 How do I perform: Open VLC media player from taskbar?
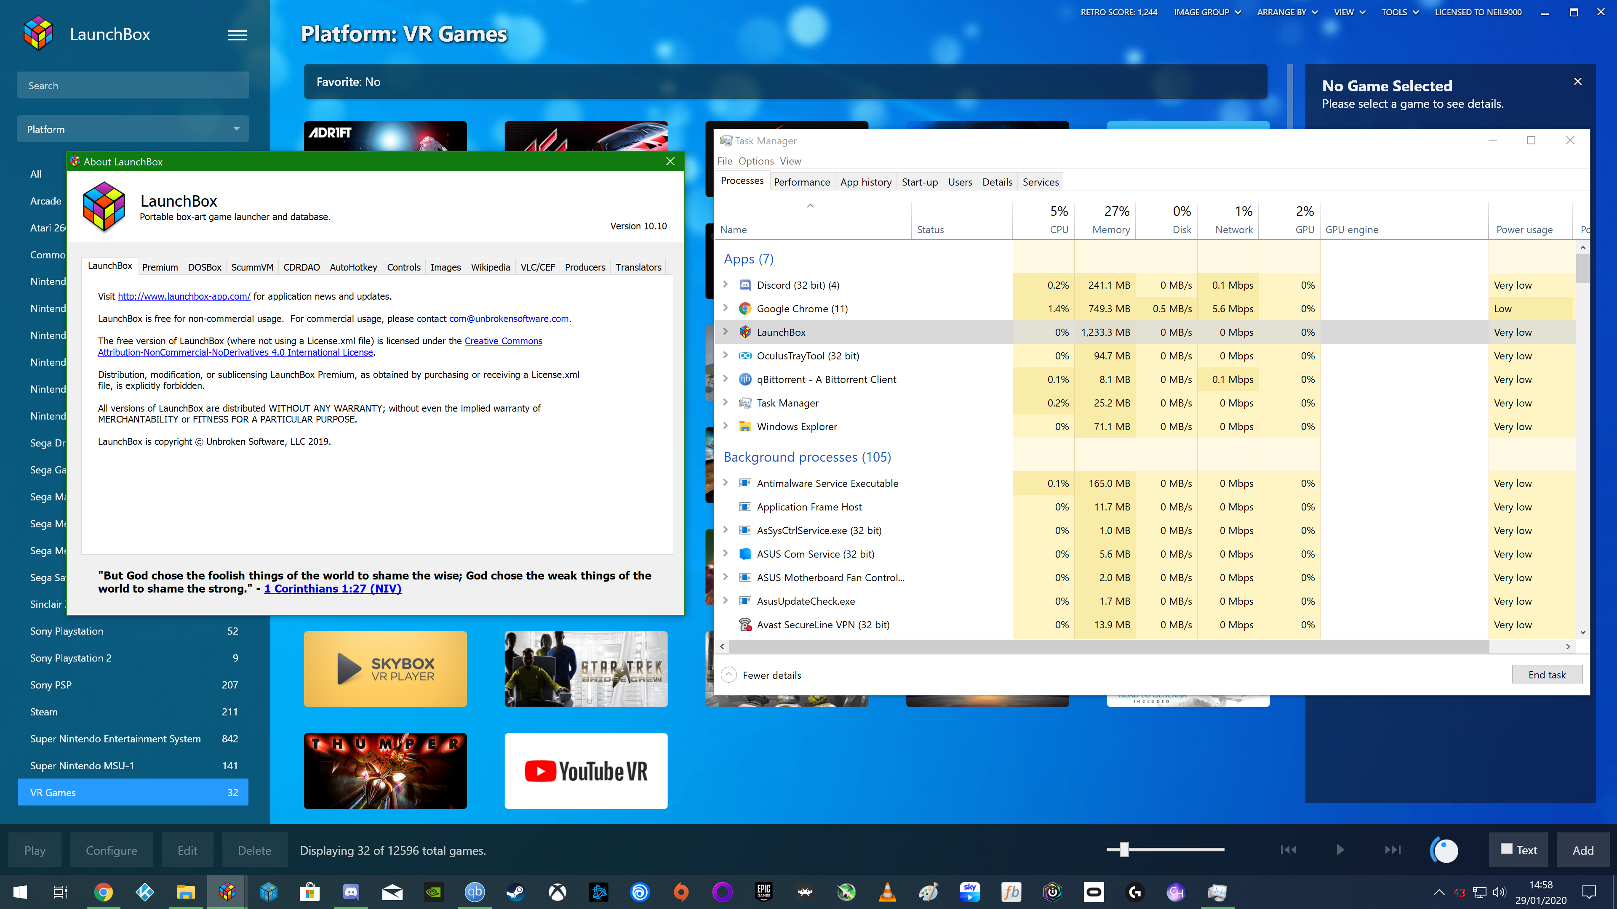888,892
